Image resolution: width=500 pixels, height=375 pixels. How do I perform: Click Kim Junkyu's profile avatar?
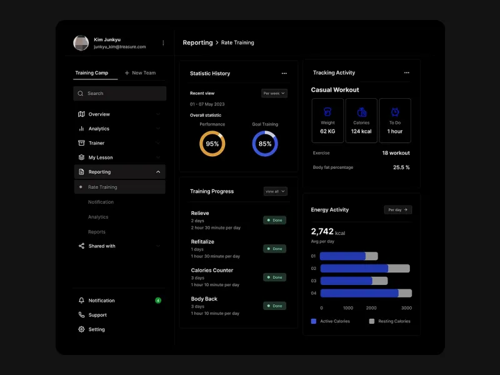point(81,42)
